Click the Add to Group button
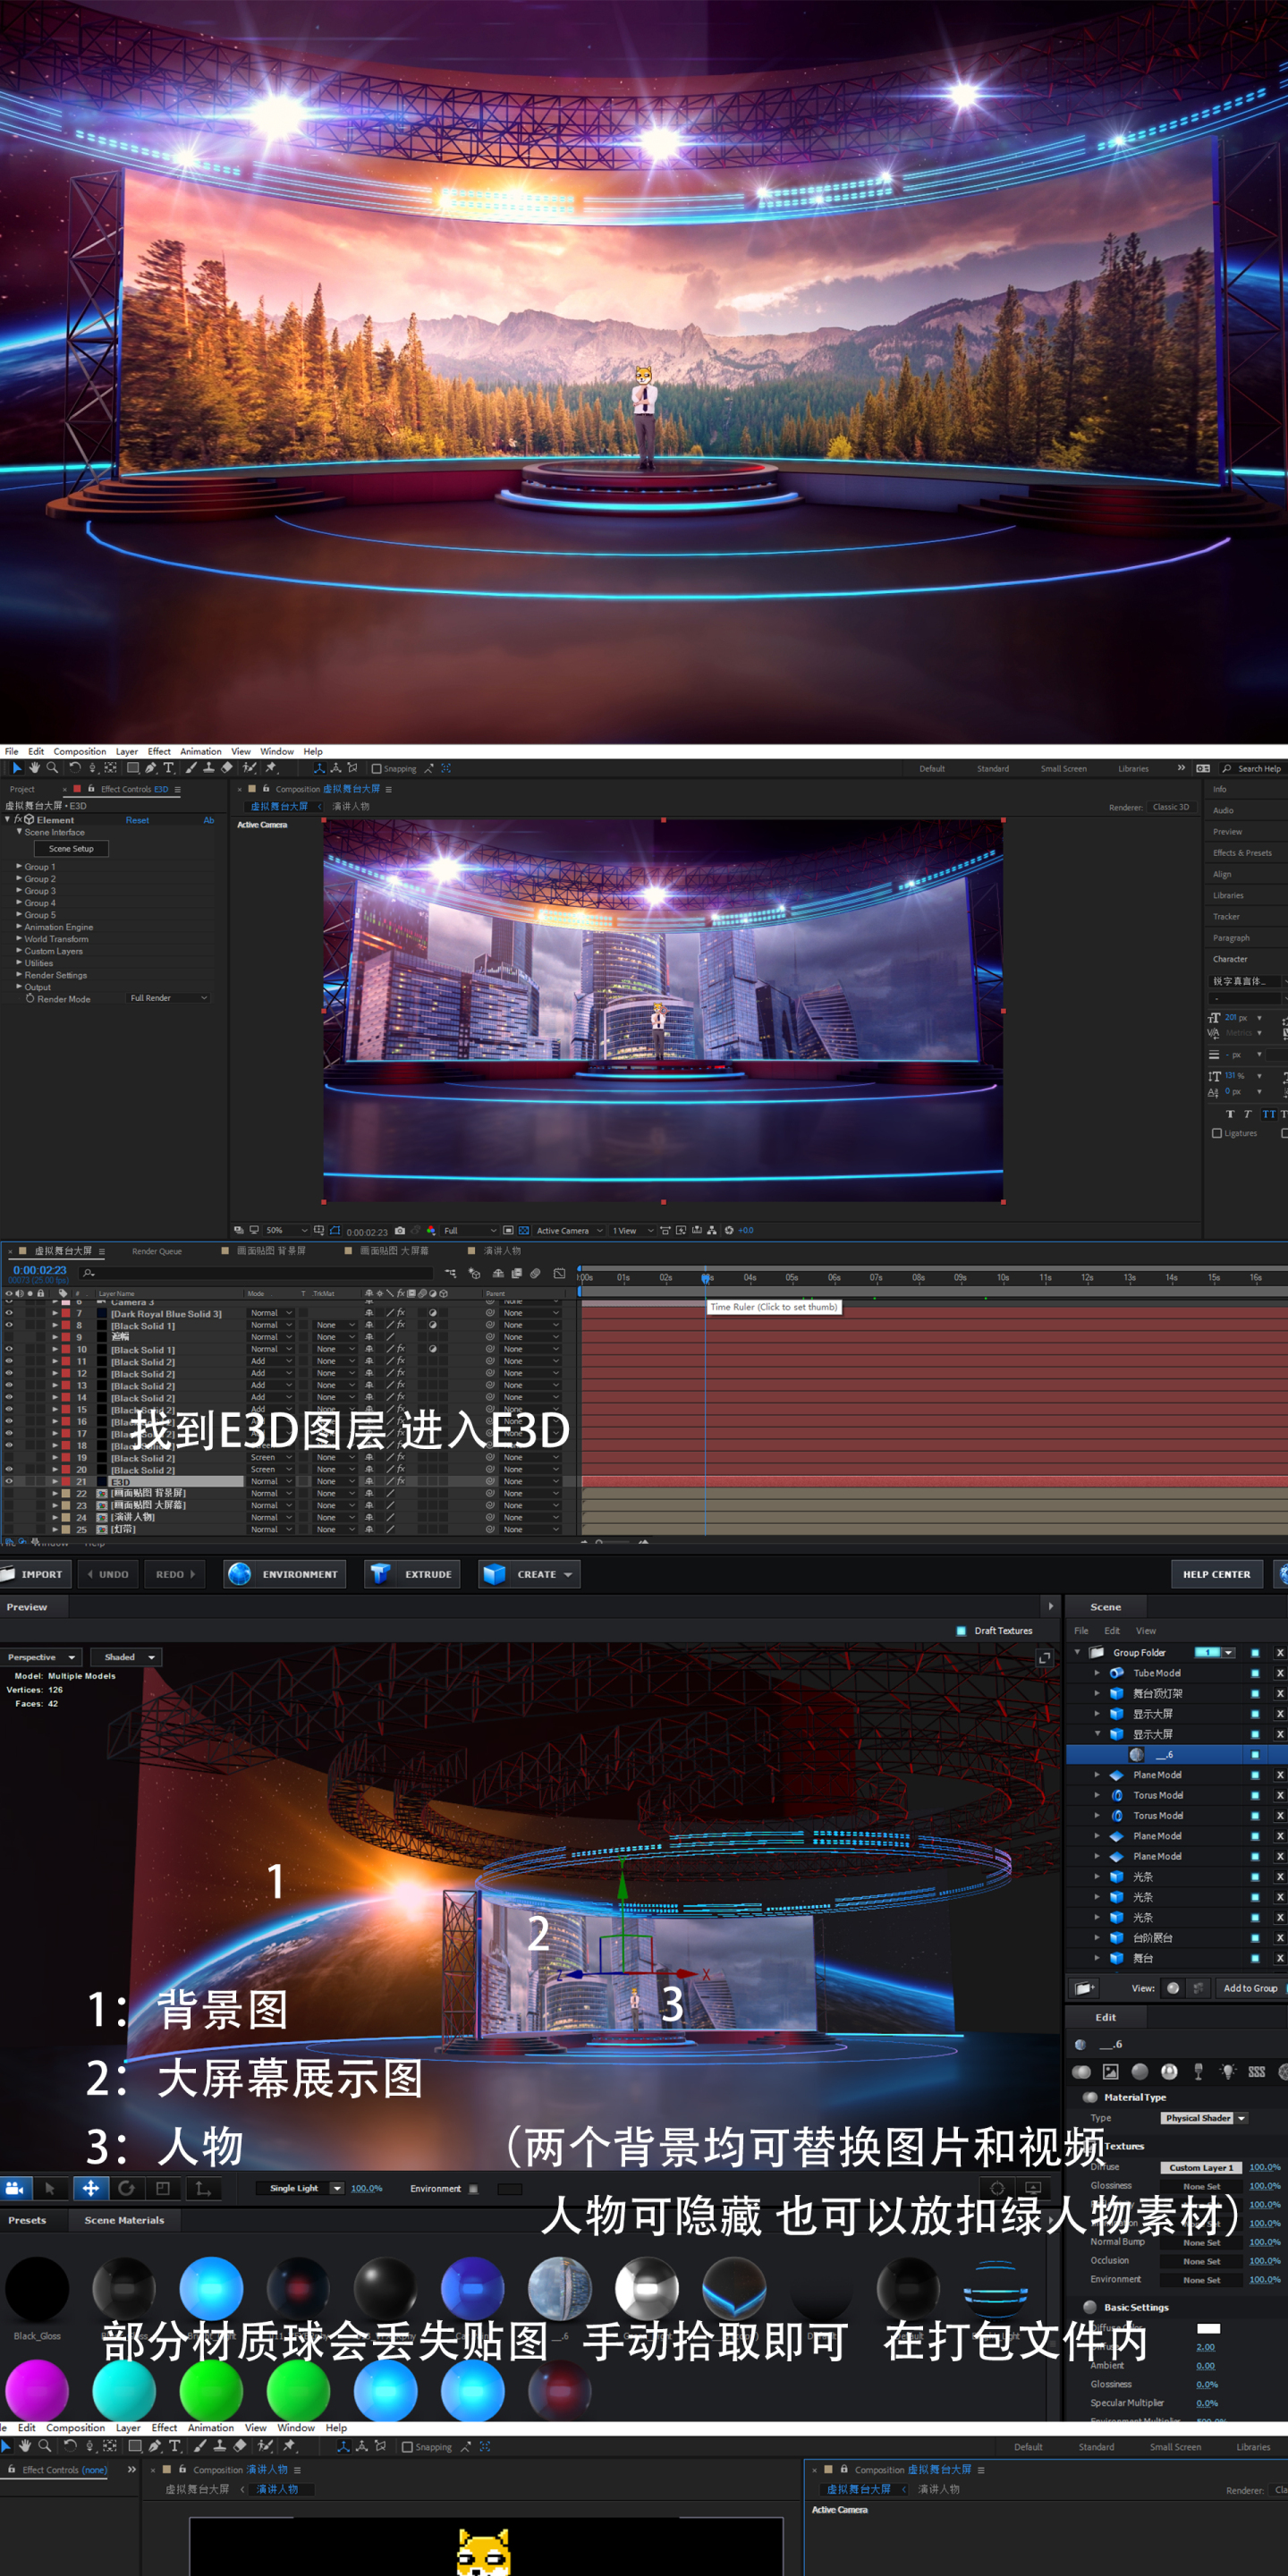 click(x=1250, y=1988)
